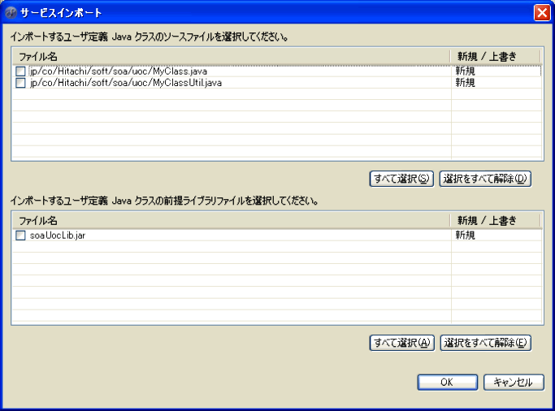Viewport: 555px width, 411px height.
Task: Click the すべて選択(S) button
Action: (x=401, y=179)
